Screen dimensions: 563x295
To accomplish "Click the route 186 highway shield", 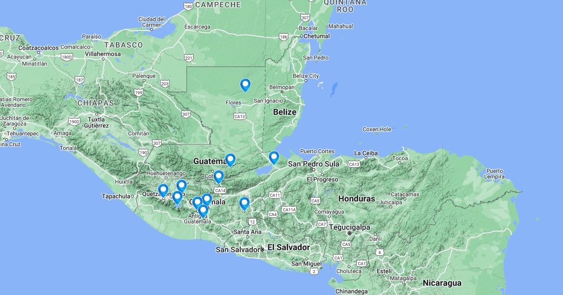I will coord(283,36).
